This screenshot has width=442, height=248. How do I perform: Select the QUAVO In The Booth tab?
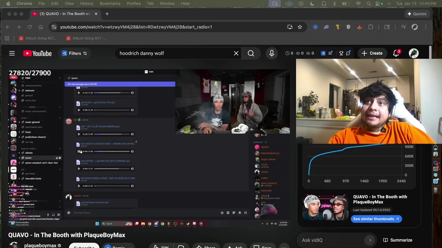(65, 14)
